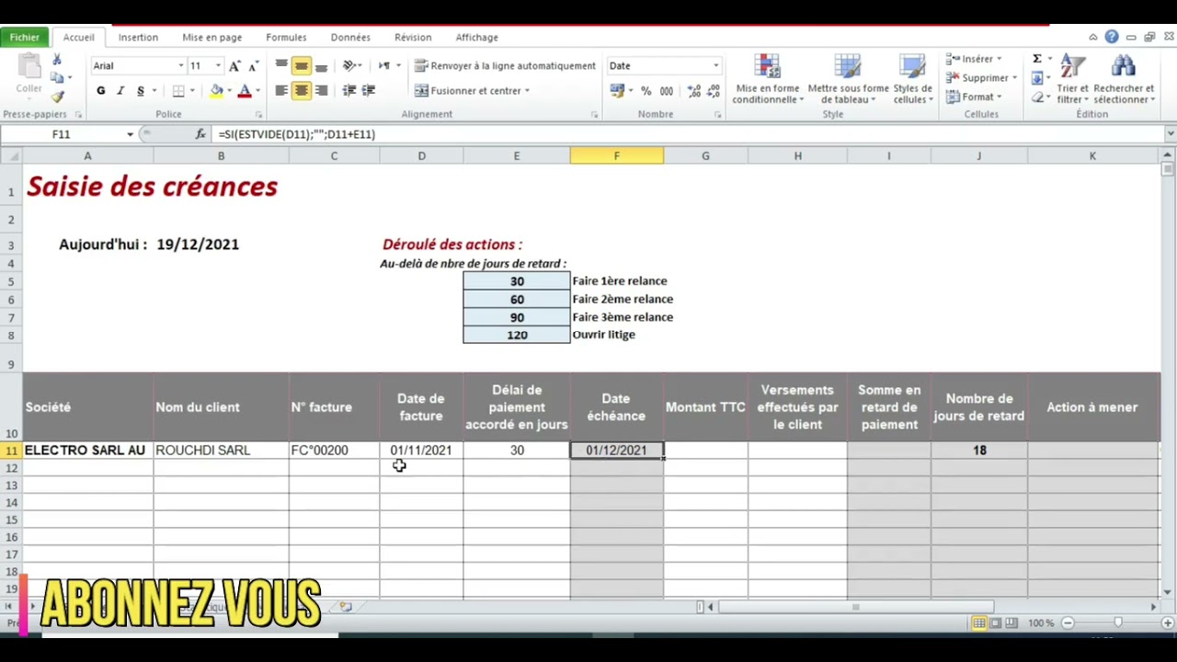
Task: Align cell text to the left
Action: point(281,91)
